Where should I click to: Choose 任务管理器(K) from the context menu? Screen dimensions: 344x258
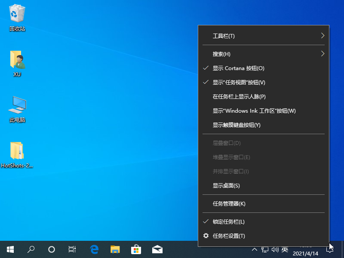click(229, 204)
